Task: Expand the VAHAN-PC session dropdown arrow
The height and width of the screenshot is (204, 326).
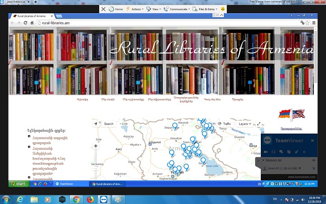Action: pyautogui.click(x=300, y=168)
